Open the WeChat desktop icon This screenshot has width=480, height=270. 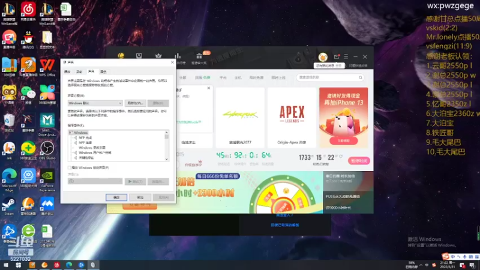click(x=28, y=94)
